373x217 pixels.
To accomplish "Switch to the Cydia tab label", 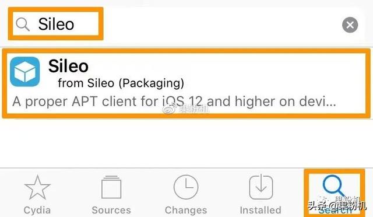I will pos(37,210).
